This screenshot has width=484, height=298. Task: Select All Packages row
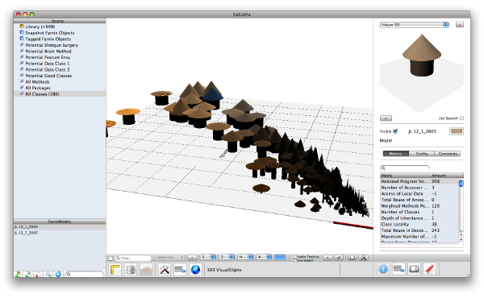[x=60, y=88]
